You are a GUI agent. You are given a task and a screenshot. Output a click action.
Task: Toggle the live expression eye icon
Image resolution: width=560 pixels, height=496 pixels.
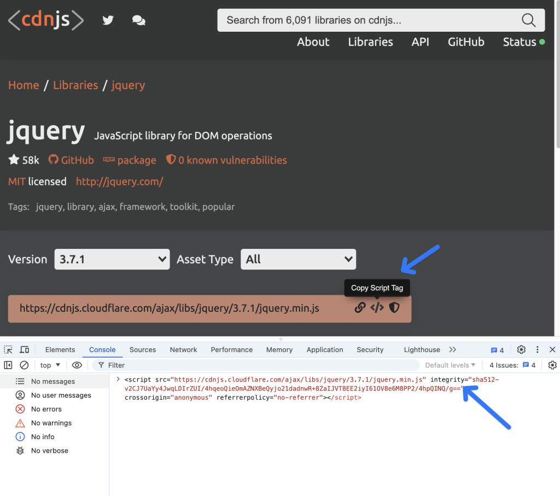(x=77, y=365)
